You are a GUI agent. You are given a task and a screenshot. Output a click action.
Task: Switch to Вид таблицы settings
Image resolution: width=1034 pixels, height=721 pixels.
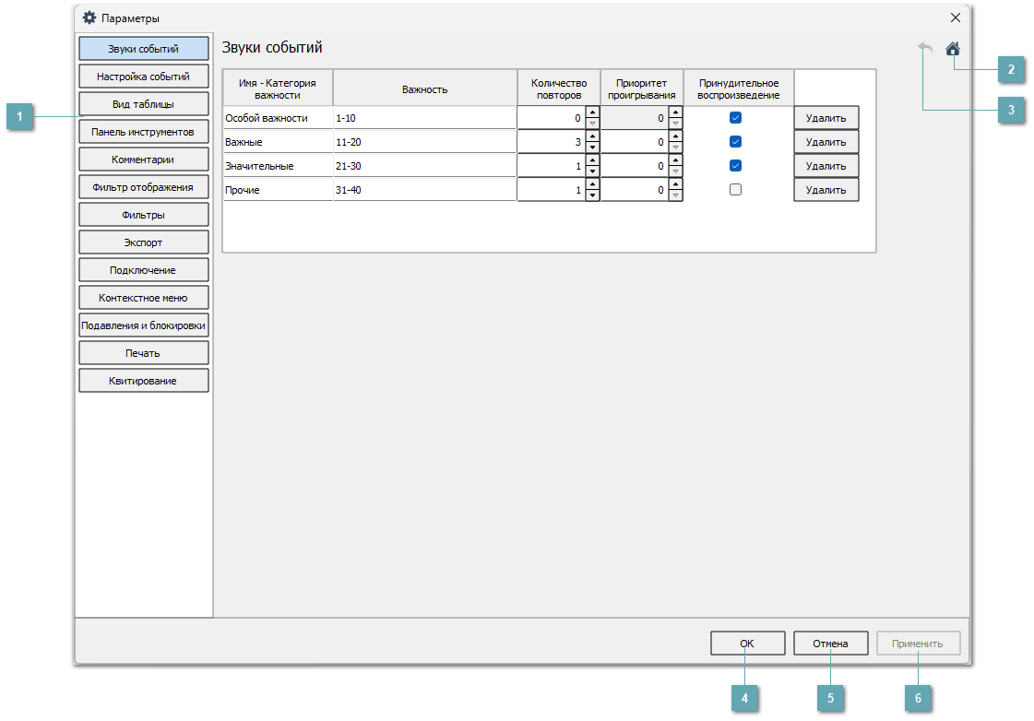[143, 103]
